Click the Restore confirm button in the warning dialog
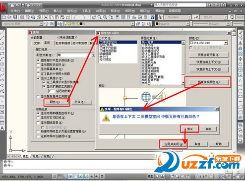 pyautogui.click(x=189, y=129)
